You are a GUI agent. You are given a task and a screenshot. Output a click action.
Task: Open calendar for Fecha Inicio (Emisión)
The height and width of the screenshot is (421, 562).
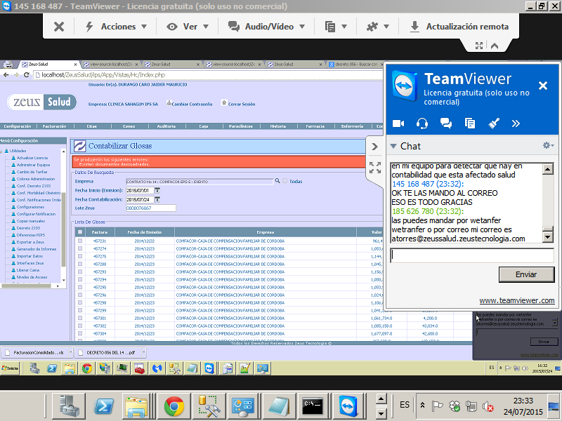[157, 190]
